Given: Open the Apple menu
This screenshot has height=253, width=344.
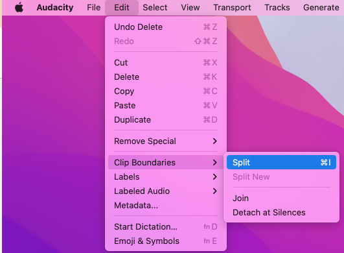Looking at the screenshot, I should point(19,8).
